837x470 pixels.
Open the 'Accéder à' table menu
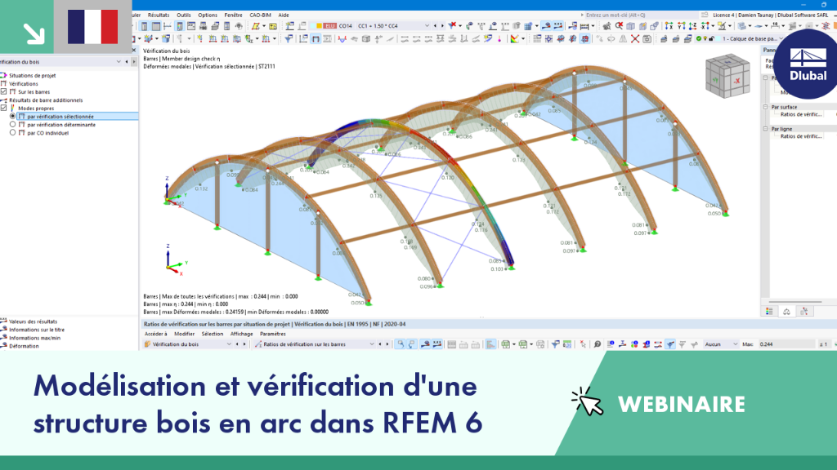pos(156,334)
